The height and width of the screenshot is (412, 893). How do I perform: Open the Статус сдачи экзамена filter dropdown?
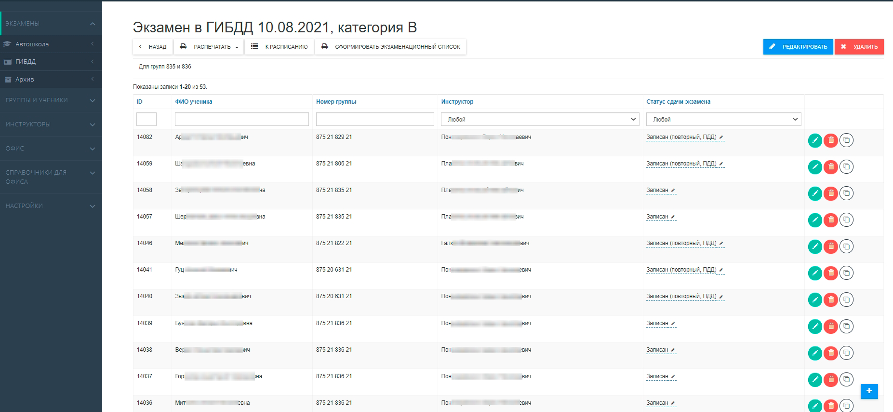tap(723, 119)
